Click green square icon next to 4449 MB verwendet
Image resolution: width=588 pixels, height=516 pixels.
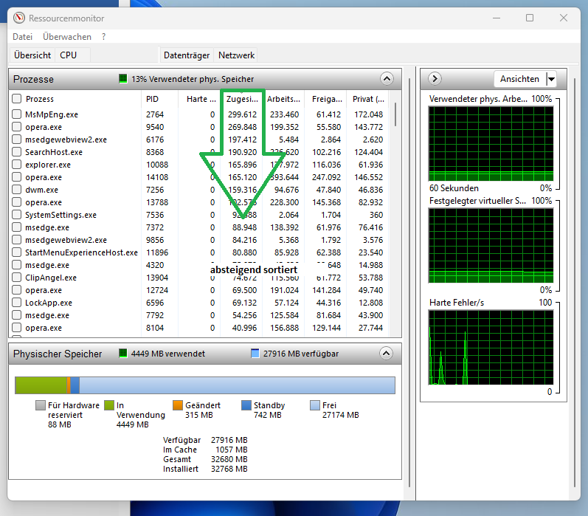pos(123,354)
